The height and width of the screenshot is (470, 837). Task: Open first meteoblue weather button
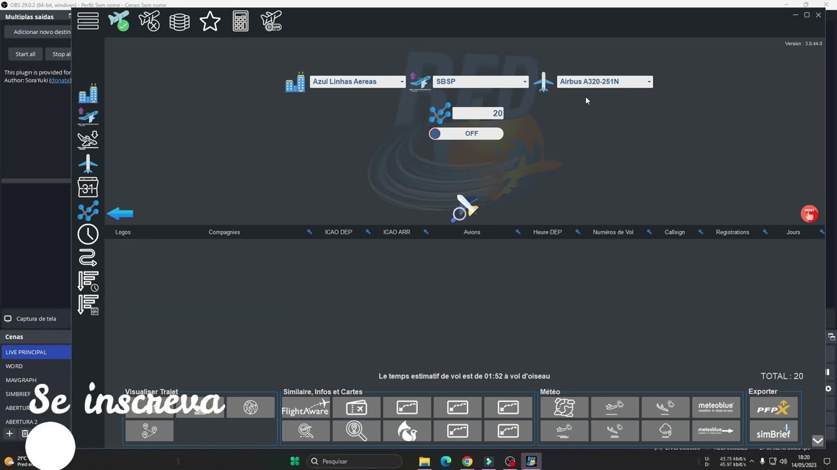715,407
